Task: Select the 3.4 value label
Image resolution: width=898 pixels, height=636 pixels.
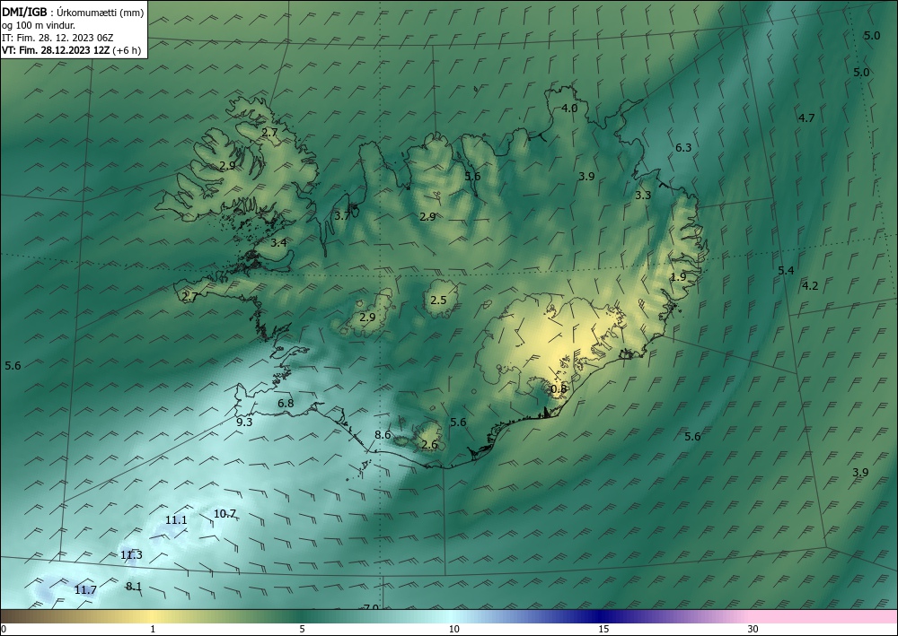Action: point(278,243)
